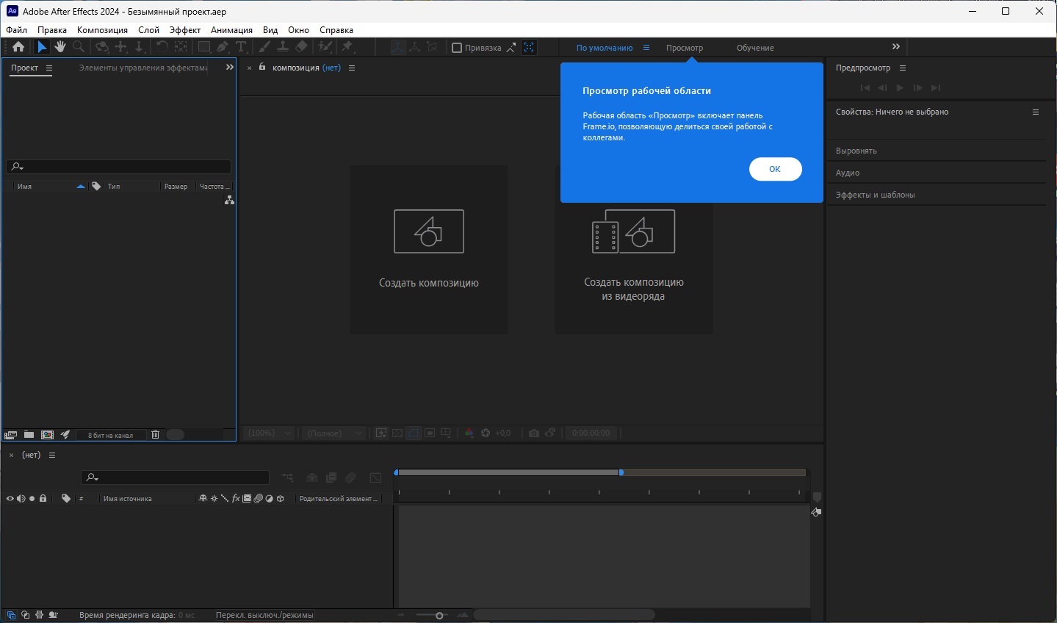The image size is (1057, 623).
Task: Click Создать композицию tile
Action: 428,250
